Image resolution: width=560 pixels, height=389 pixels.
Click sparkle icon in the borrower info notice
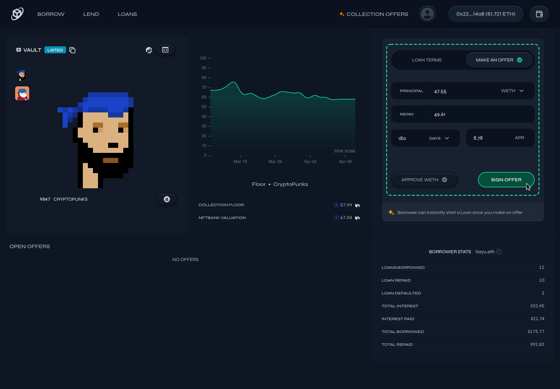point(391,212)
